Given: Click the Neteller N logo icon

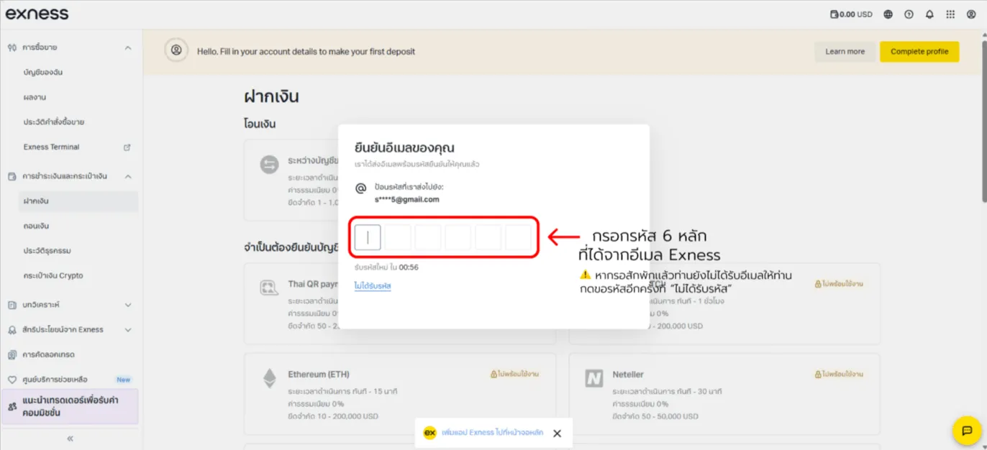Looking at the screenshot, I should pyautogui.click(x=593, y=379).
